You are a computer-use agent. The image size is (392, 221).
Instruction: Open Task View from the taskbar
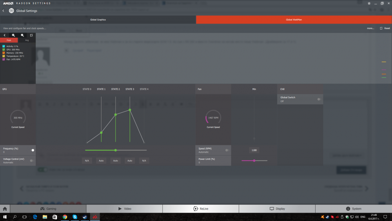[x=24, y=217]
